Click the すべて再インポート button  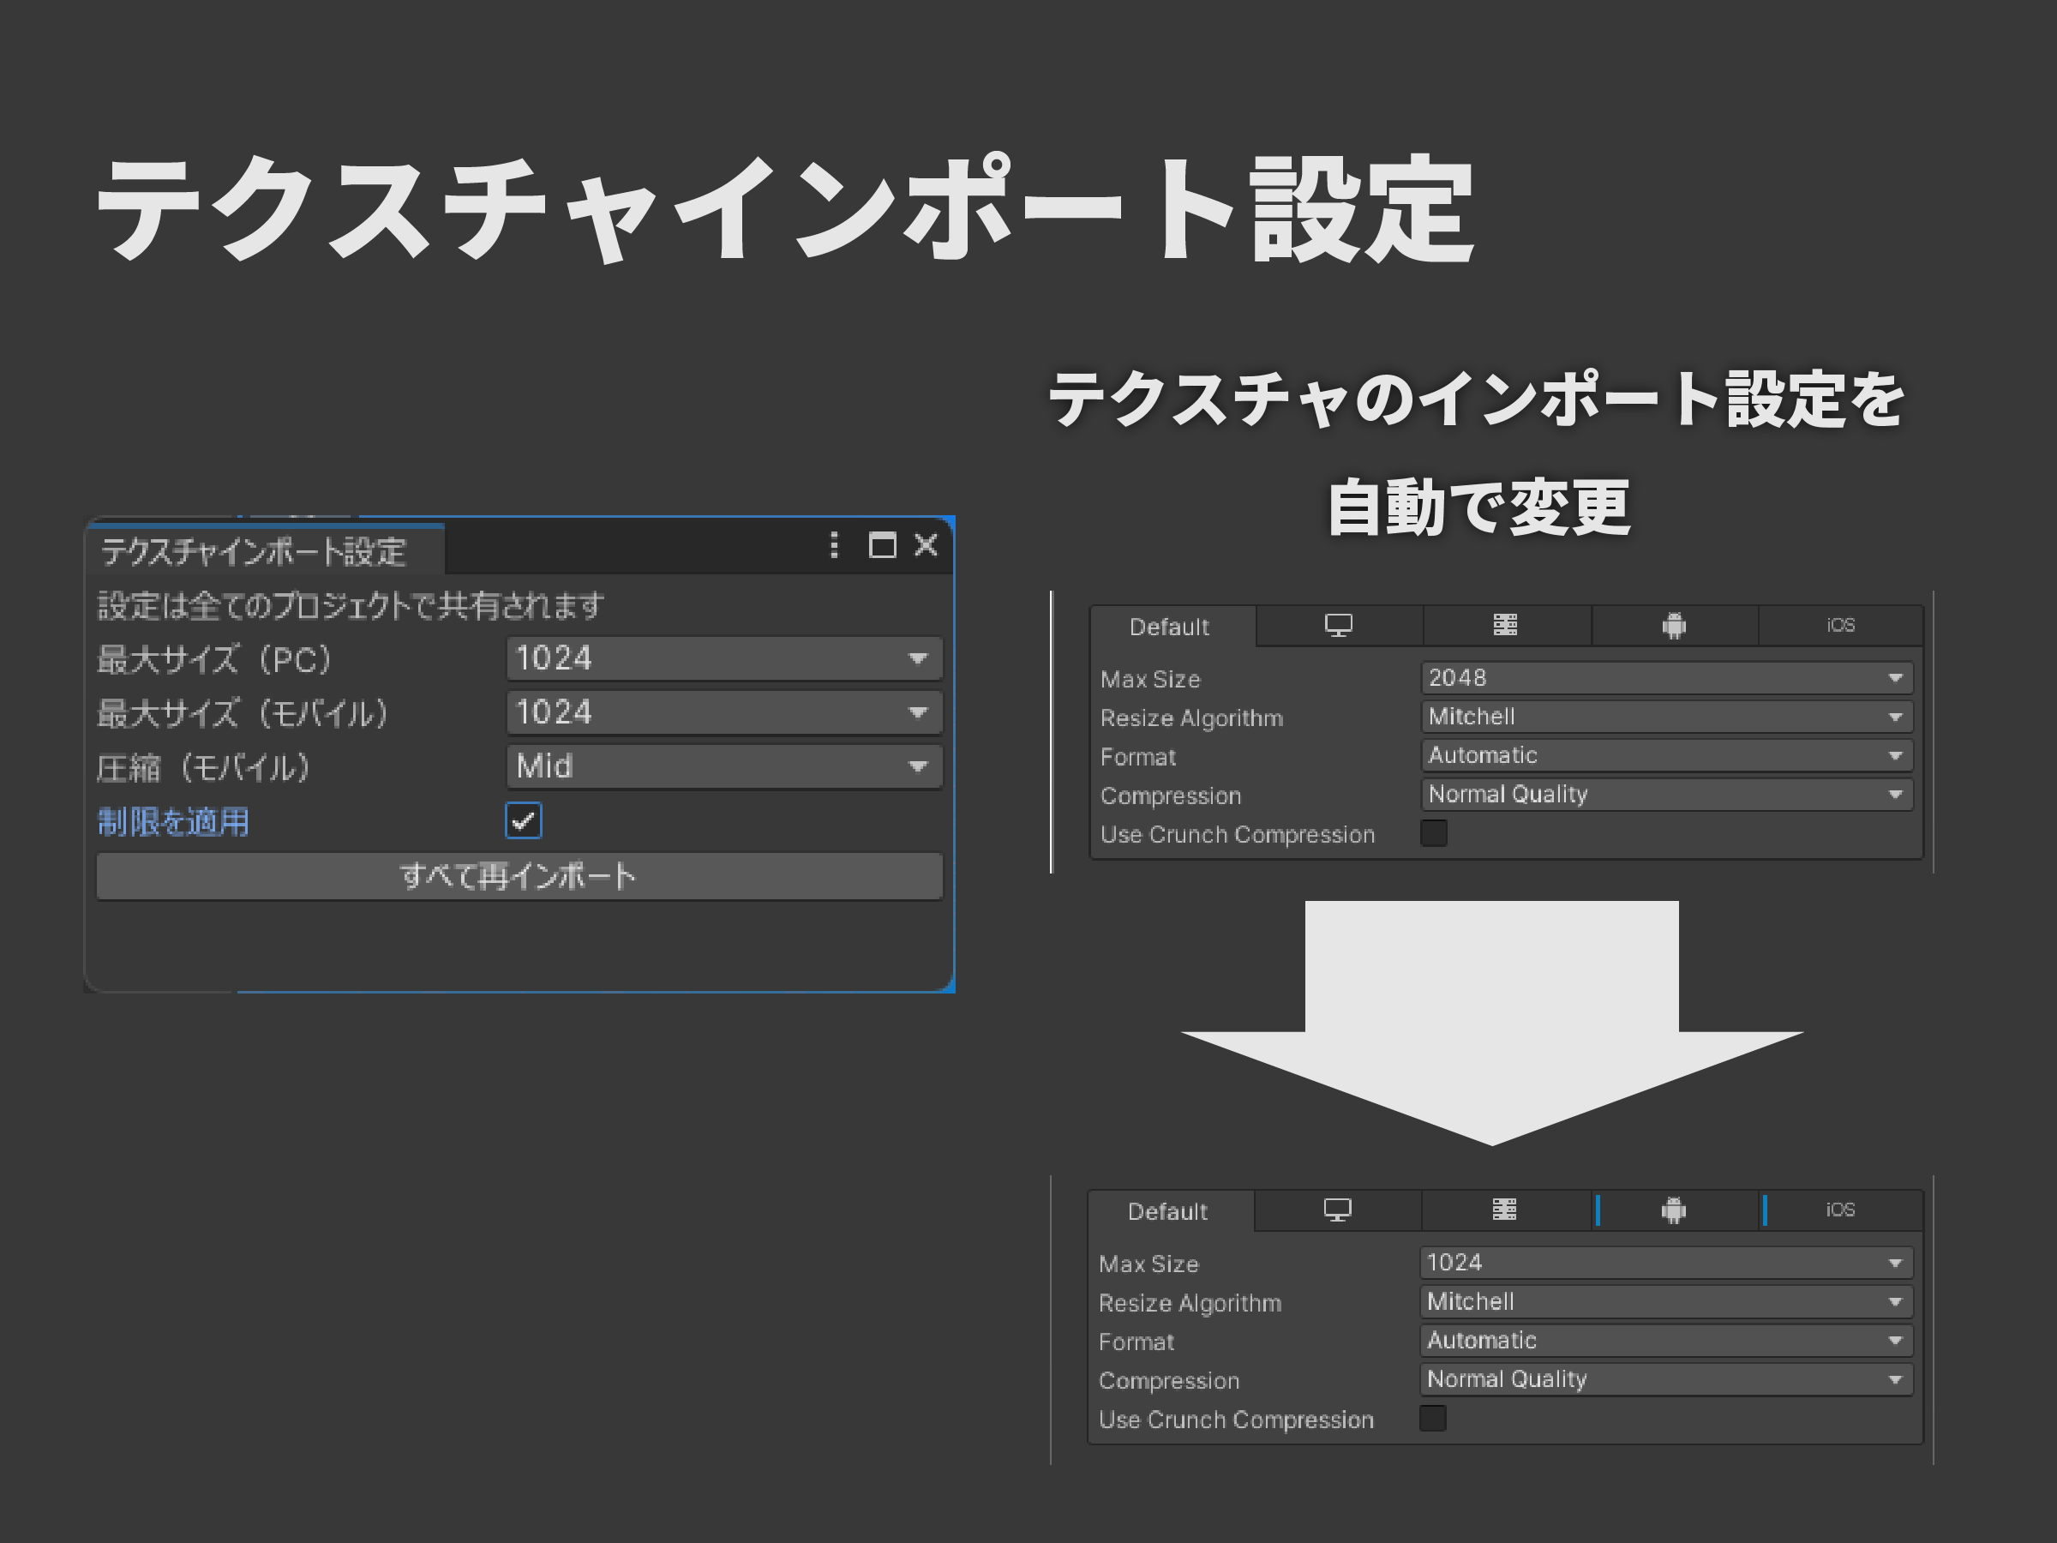(x=519, y=876)
